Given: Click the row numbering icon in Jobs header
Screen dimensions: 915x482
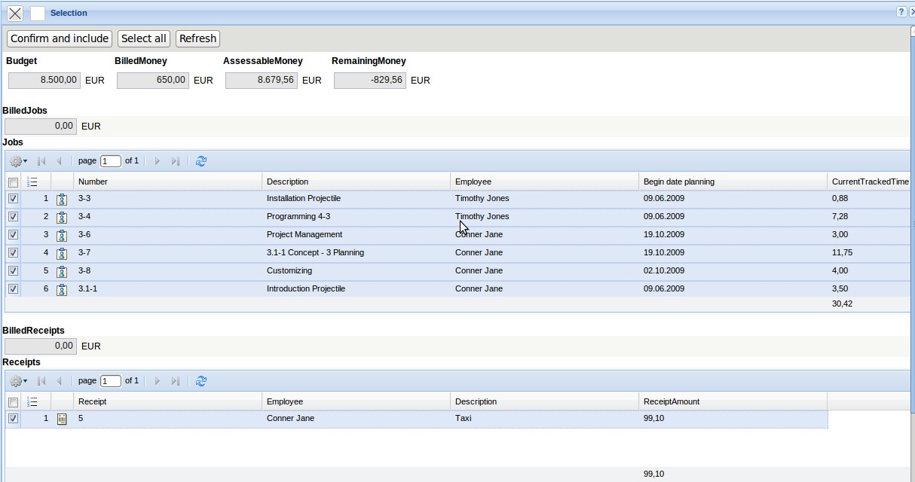Looking at the screenshot, I should click(32, 182).
